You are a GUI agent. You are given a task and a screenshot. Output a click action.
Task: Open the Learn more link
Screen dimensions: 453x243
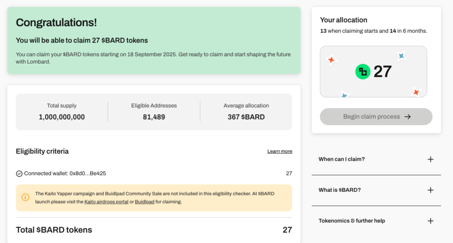click(x=280, y=151)
